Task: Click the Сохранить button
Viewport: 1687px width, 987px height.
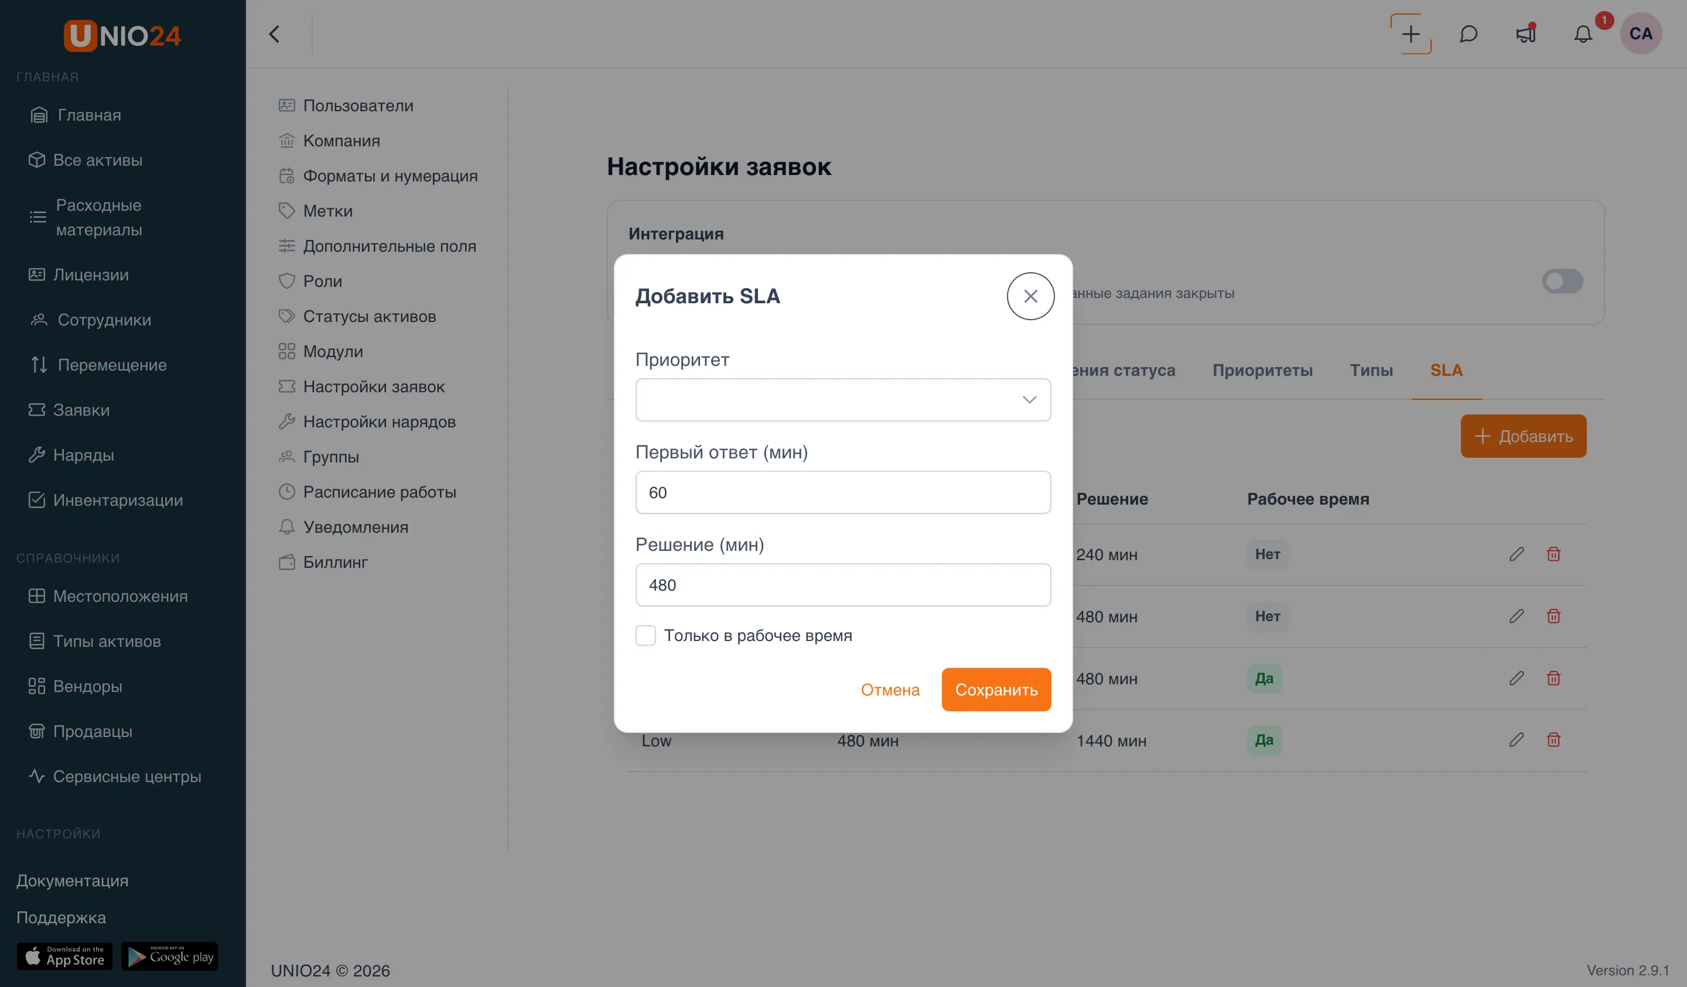Action: pyautogui.click(x=996, y=689)
